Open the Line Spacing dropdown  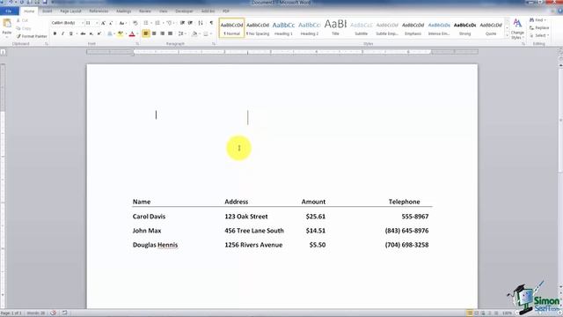[181, 33]
